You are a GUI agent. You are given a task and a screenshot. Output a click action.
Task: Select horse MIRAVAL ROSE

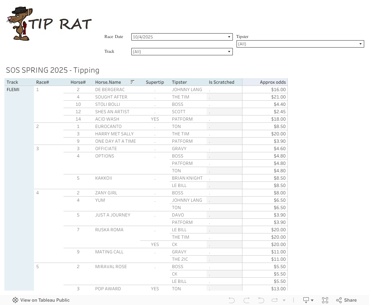point(111,267)
